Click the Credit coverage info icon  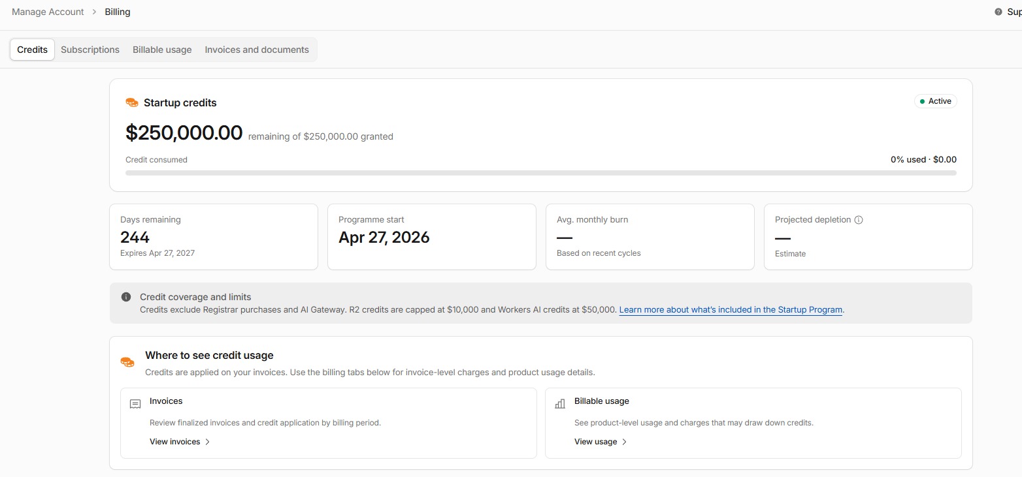[x=126, y=297]
